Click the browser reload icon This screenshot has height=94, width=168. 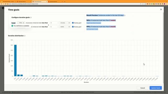click(6, 4)
